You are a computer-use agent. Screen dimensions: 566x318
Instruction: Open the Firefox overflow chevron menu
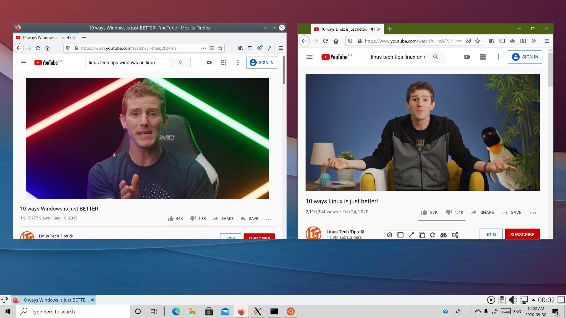534,41
